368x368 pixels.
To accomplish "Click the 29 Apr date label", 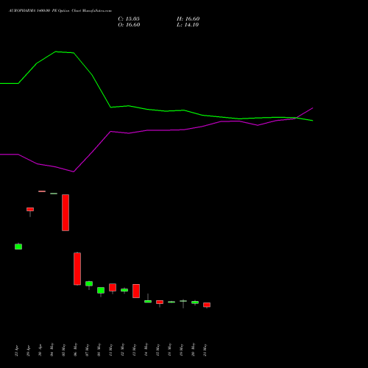I will (28, 350).
